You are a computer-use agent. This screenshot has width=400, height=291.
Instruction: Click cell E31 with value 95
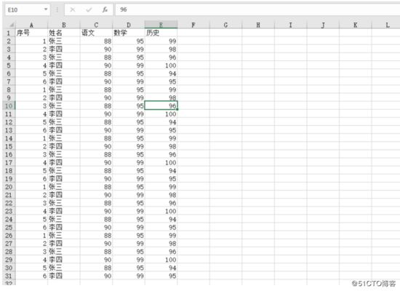(161, 276)
